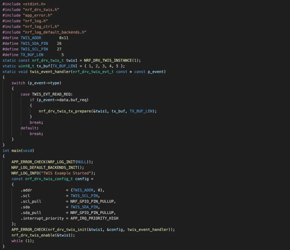Image resolution: width=290 pixels, height=250 pixels.
Task: Click the main function name
Action: point(16,151)
